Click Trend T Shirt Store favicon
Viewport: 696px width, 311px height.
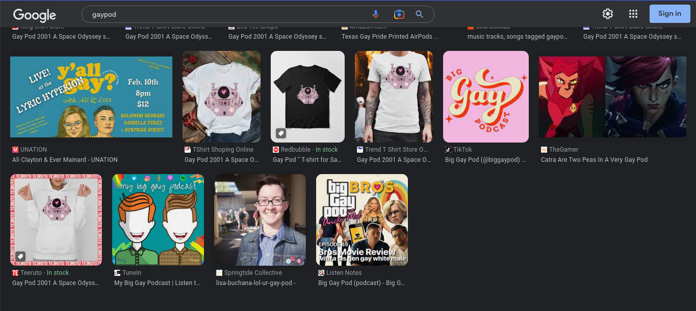(x=360, y=150)
